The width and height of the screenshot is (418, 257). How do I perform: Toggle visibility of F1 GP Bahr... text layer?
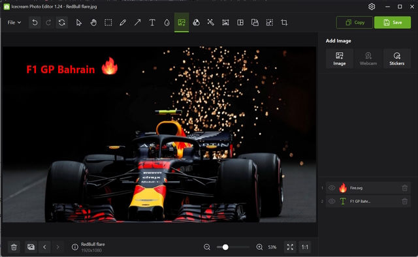[x=332, y=201]
